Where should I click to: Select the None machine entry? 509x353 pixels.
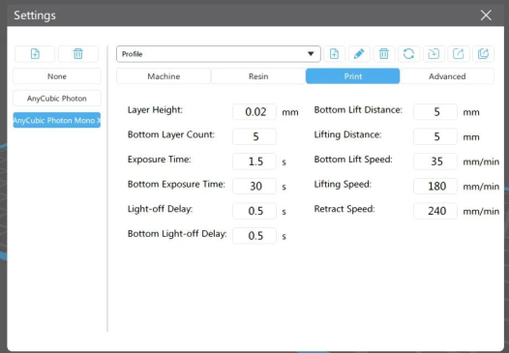click(x=57, y=76)
